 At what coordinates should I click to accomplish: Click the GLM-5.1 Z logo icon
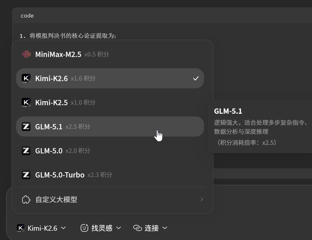click(26, 127)
